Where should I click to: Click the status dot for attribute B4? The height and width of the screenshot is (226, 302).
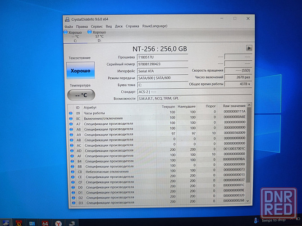click(73, 161)
